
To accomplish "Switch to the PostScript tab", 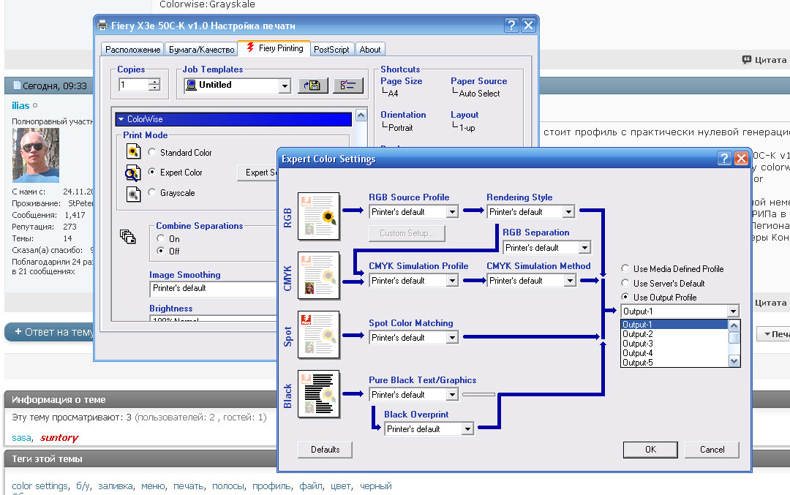I will point(331,49).
